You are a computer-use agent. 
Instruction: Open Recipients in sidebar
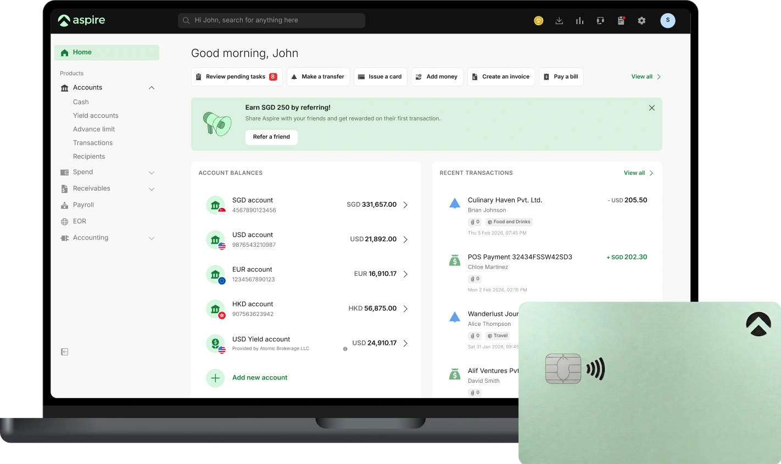(x=89, y=157)
